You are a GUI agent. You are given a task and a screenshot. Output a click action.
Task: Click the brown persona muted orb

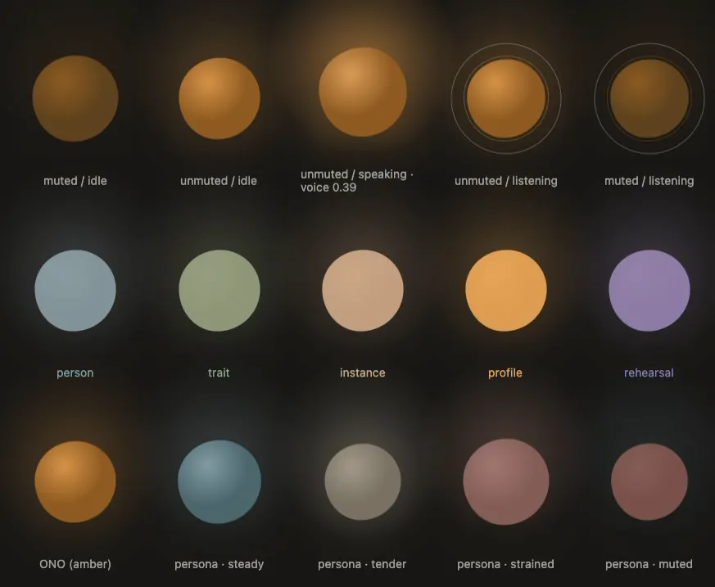pyautogui.click(x=649, y=481)
